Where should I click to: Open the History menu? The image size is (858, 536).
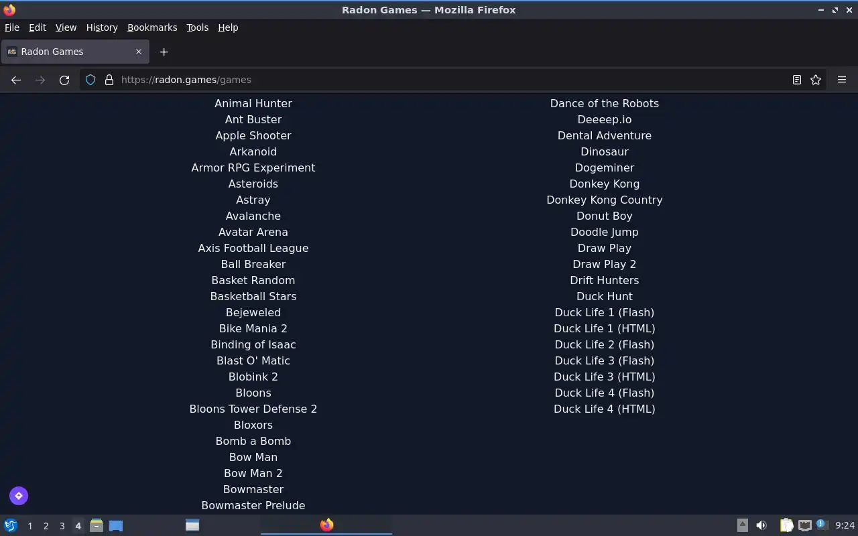(x=102, y=27)
